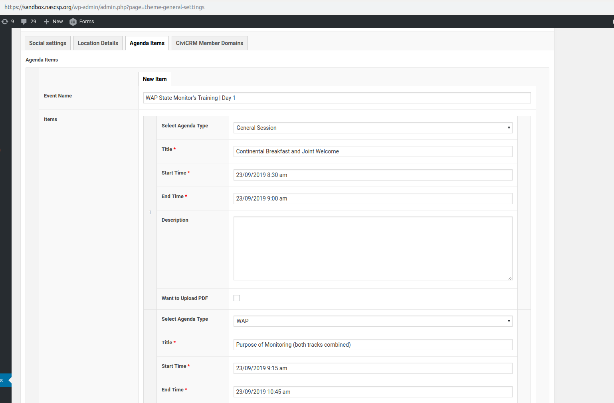Open the Forms menu icon
Image resolution: width=614 pixels, height=403 pixels.
pyautogui.click(x=73, y=22)
